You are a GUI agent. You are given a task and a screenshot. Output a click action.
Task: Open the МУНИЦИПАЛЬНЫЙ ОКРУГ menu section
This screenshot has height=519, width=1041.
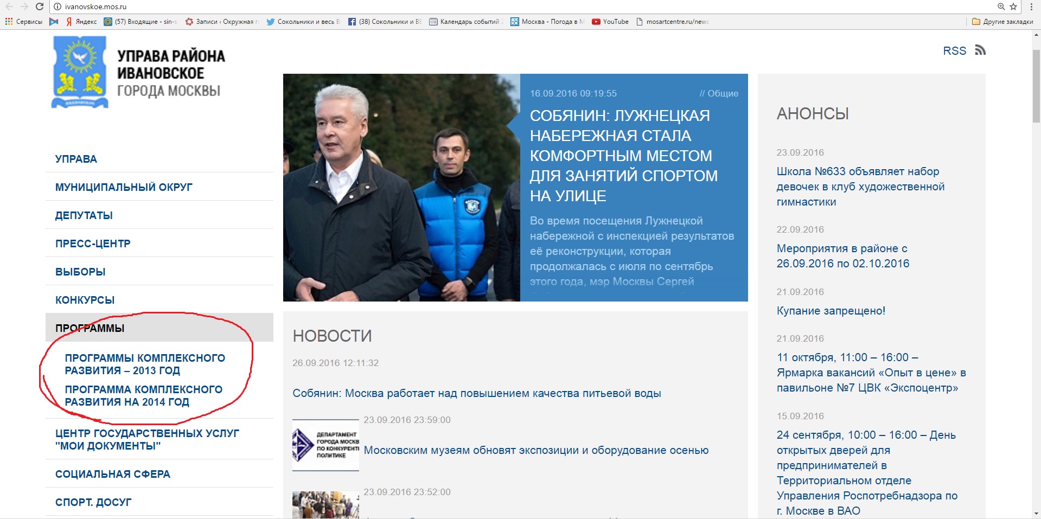pyautogui.click(x=124, y=187)
